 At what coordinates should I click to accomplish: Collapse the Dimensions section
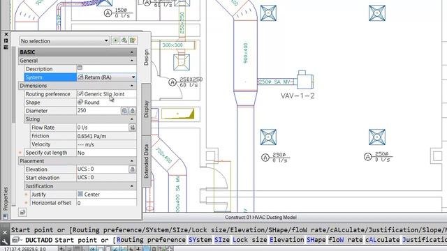point(132,86)
